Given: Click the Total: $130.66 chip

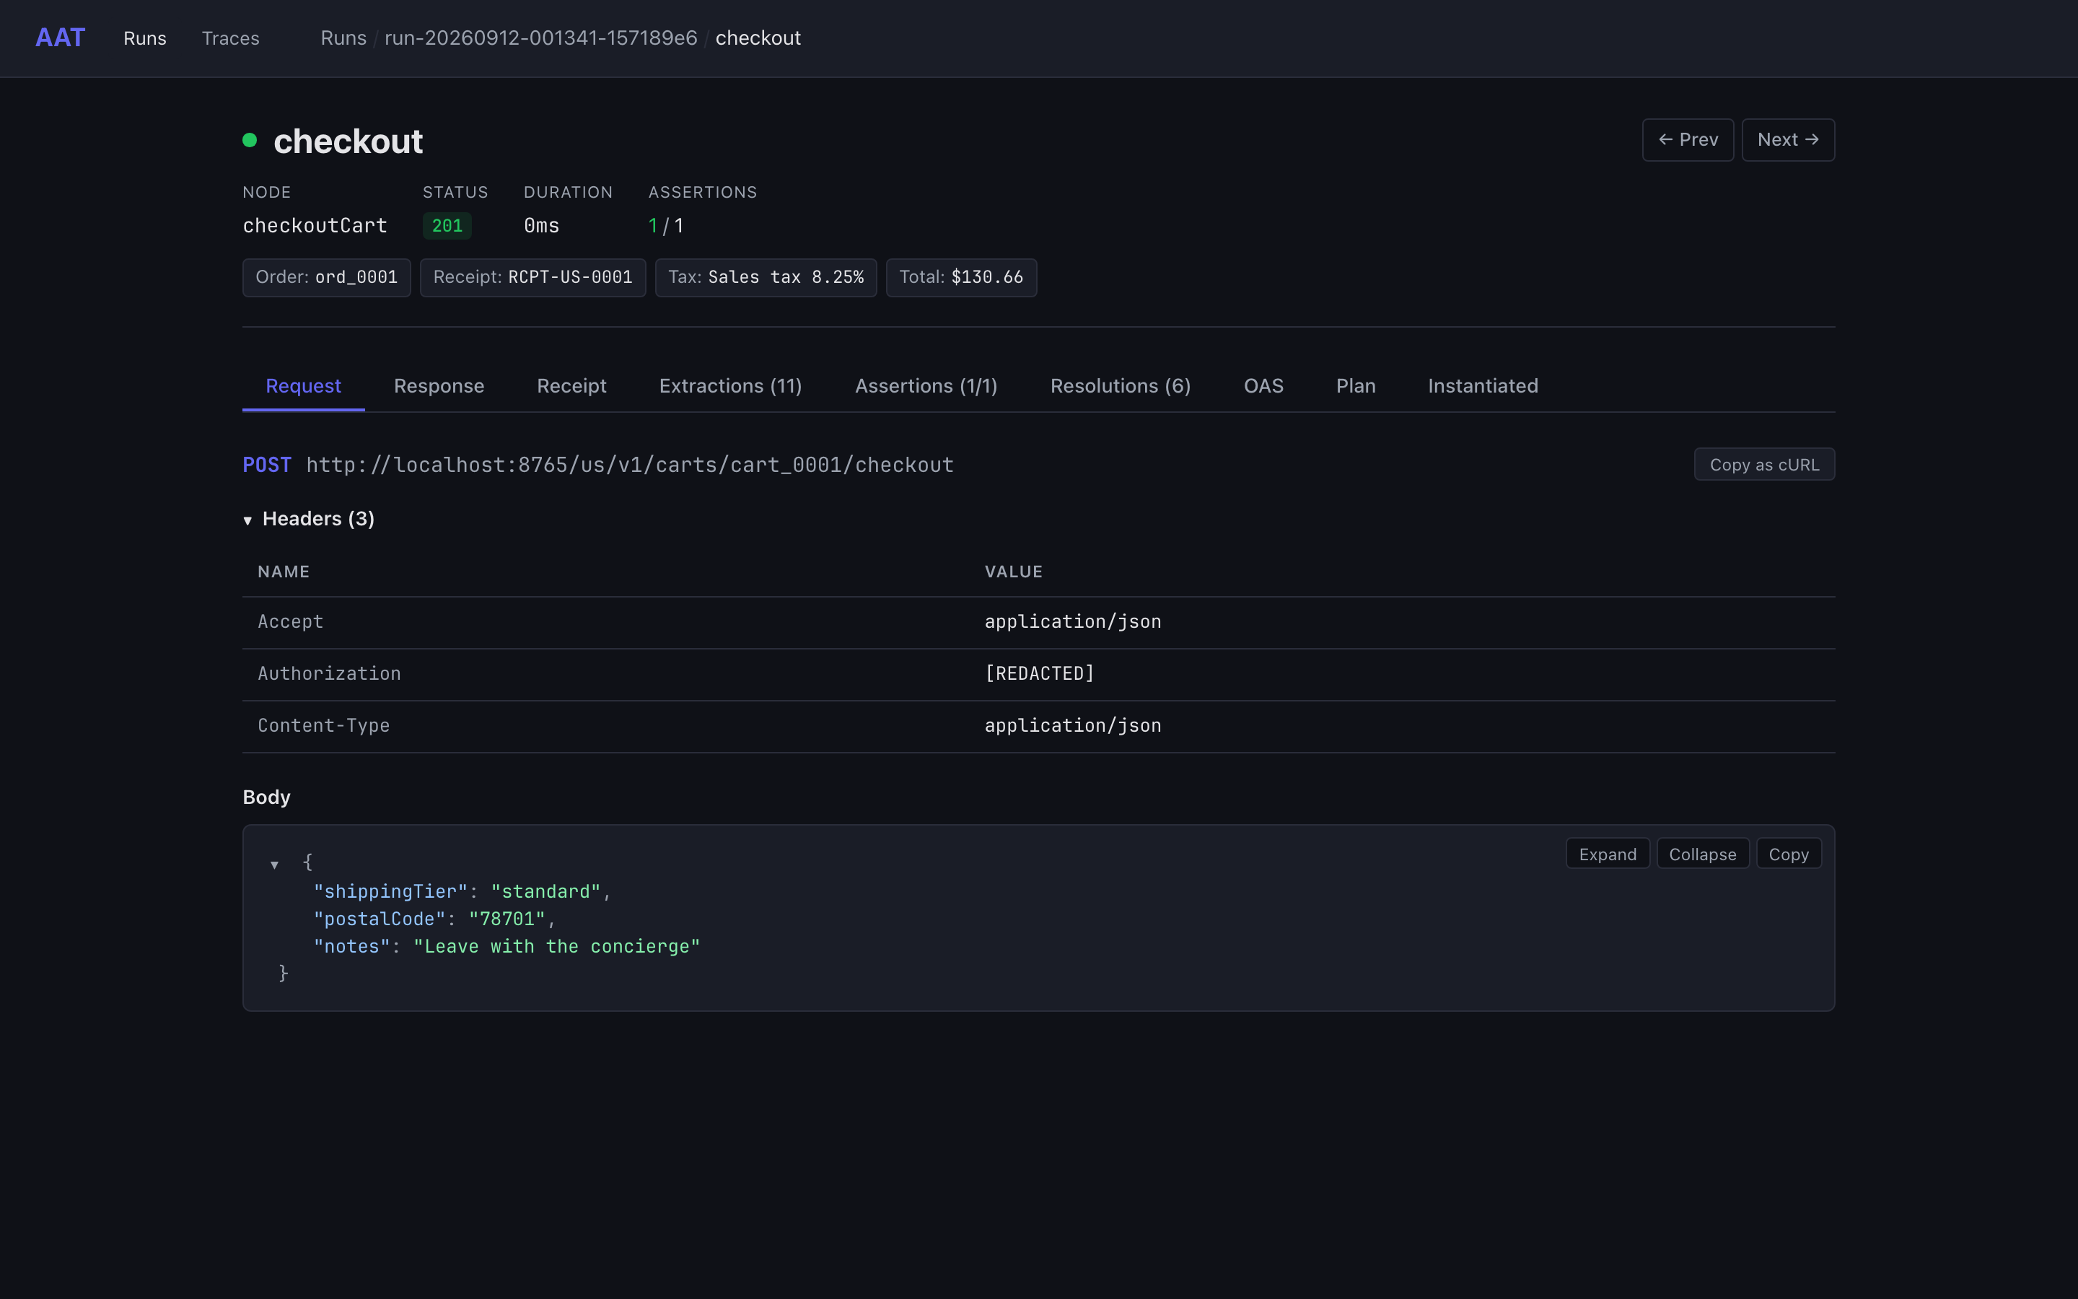Looking at the screenshot, I should 961,278.
